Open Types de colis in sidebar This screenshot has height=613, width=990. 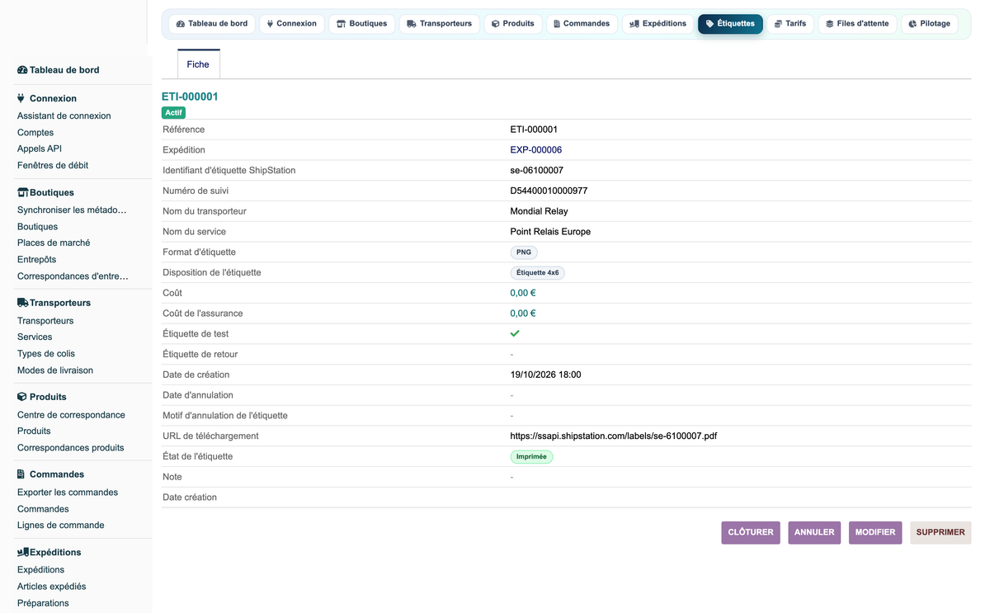(x=46, y=354)
